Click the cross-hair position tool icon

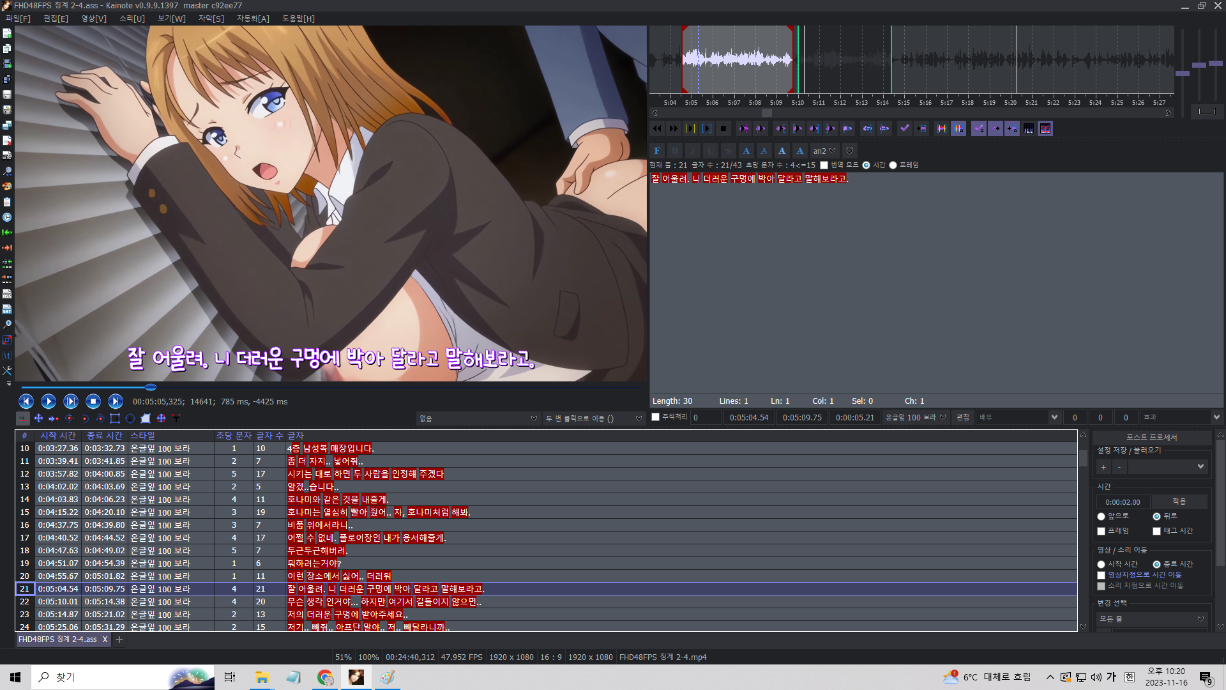tap(23, 418)
